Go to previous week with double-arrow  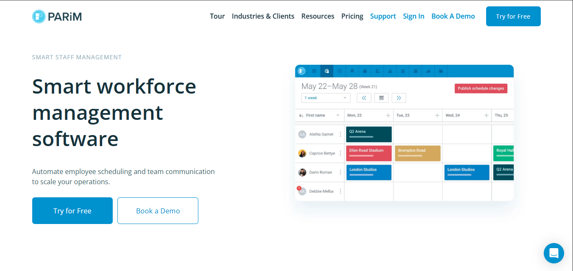(x=364, y=98)
